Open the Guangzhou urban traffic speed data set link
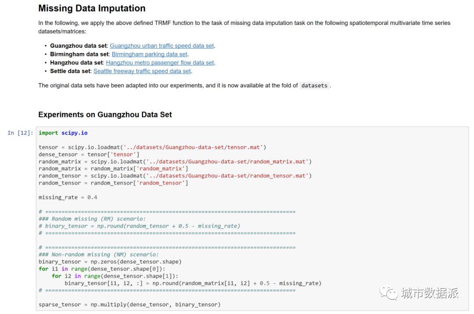 coord(162,46)
